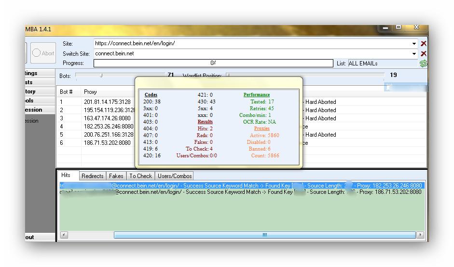This screenshot has width=454, height=267.
Task: Close the MBA 1.4.1 window
Action: tap(416, 27)
